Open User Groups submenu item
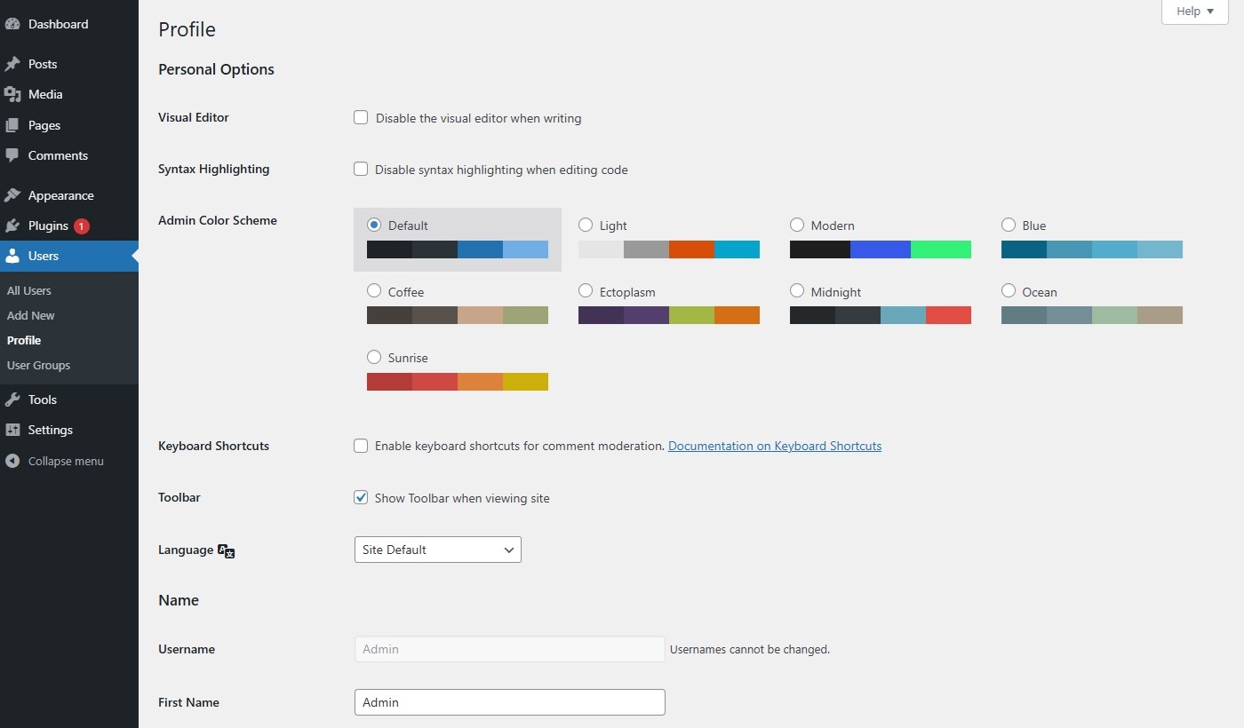1244x728 pixels. (38, 365)
